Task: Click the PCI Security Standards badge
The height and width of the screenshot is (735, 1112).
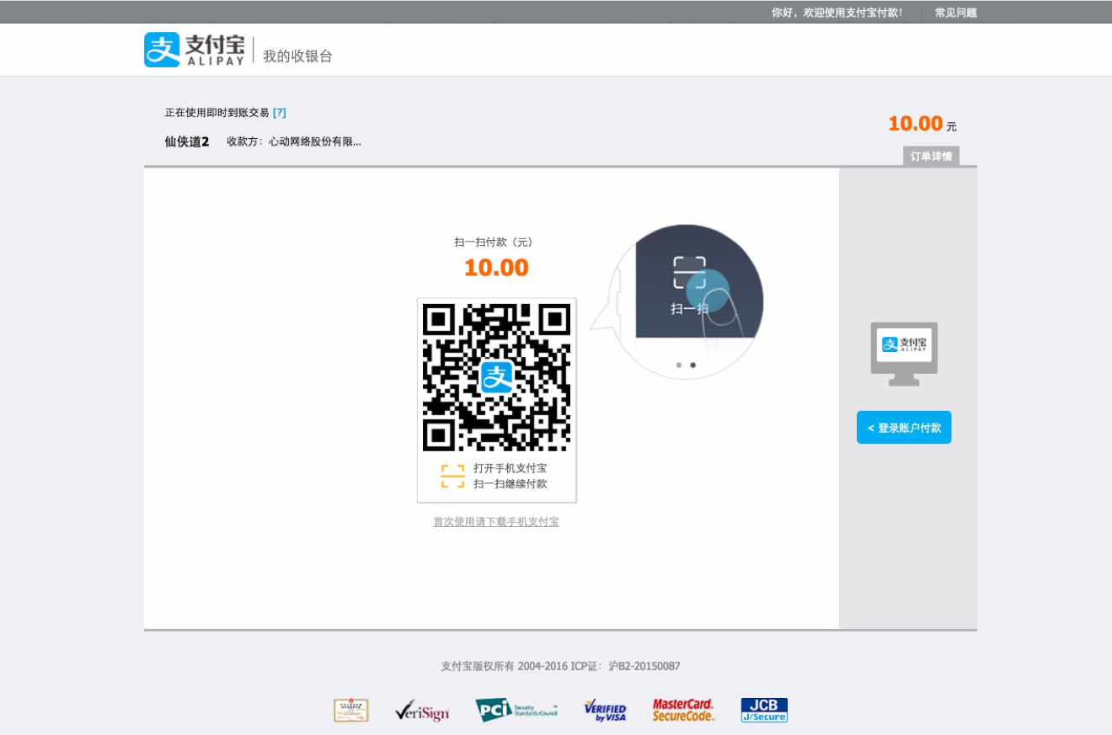Action: [x=516, y=711]
